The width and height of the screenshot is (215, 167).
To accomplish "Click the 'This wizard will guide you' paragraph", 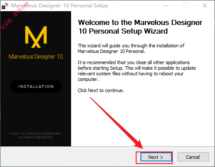I will (x=131, y=48).
